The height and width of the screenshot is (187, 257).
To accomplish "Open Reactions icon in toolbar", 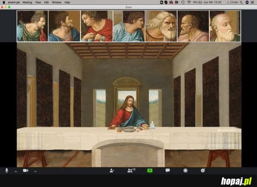I will tap(203, 171).
